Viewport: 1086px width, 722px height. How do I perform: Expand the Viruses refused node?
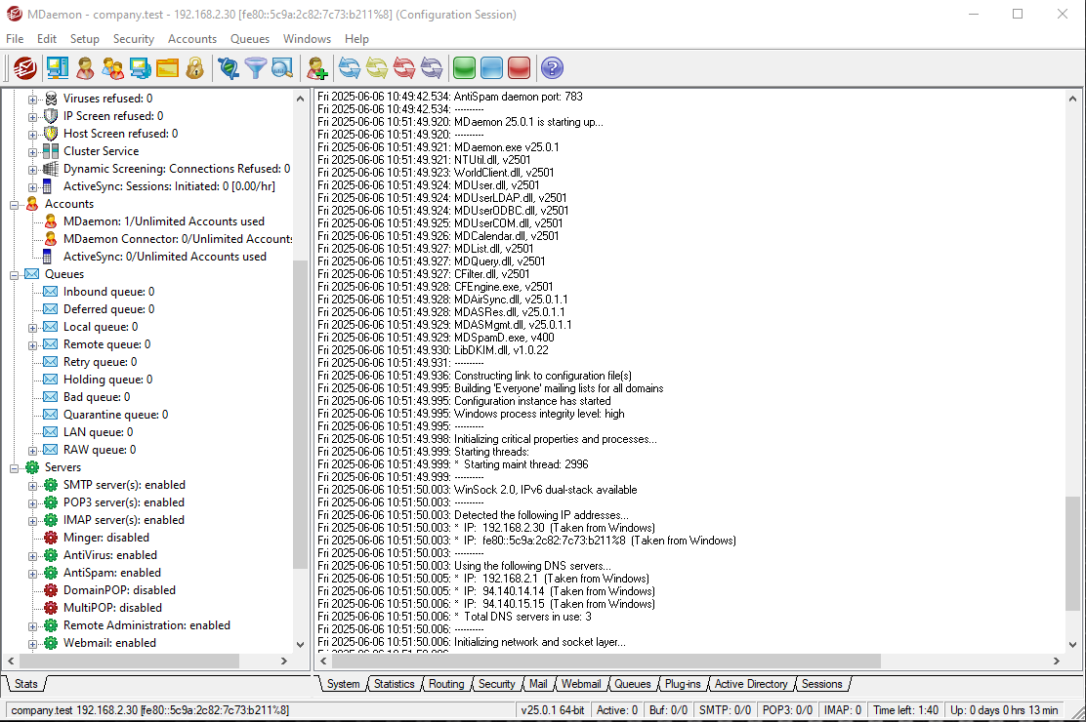(32, 99)
